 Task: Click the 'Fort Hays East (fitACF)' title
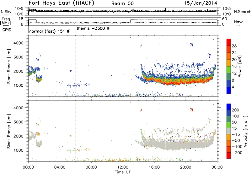pos(61,3)
